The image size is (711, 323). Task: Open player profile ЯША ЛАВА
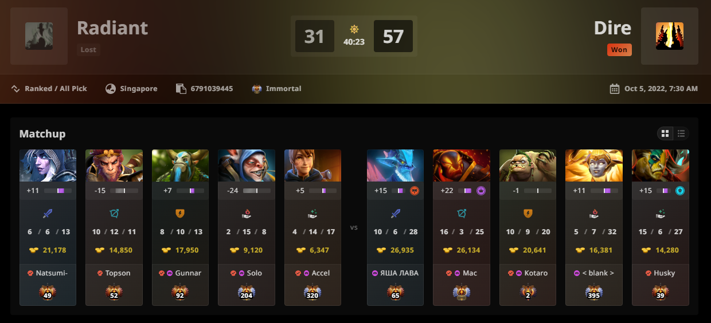click(x=399, y=273)
